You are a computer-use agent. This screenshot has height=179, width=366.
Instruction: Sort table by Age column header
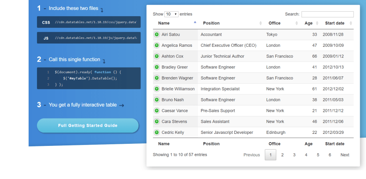[x=310, y=23]
